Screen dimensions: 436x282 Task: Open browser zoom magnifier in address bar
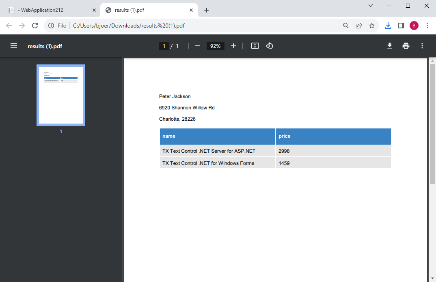tap(345, 26)
